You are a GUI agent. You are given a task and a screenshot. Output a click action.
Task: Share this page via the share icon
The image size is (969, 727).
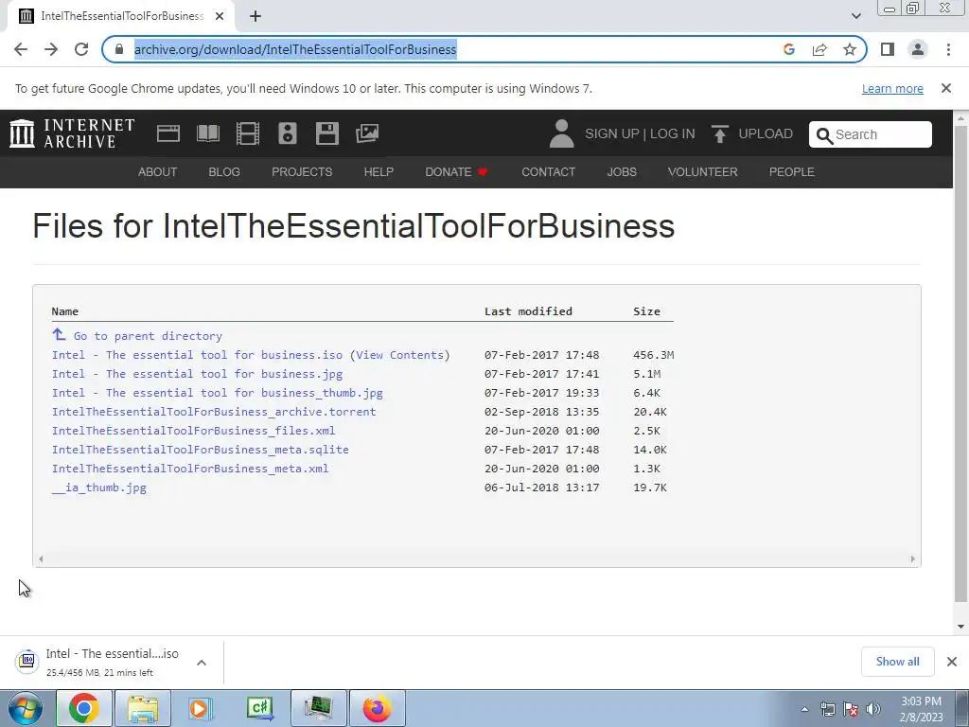point(819,49)
